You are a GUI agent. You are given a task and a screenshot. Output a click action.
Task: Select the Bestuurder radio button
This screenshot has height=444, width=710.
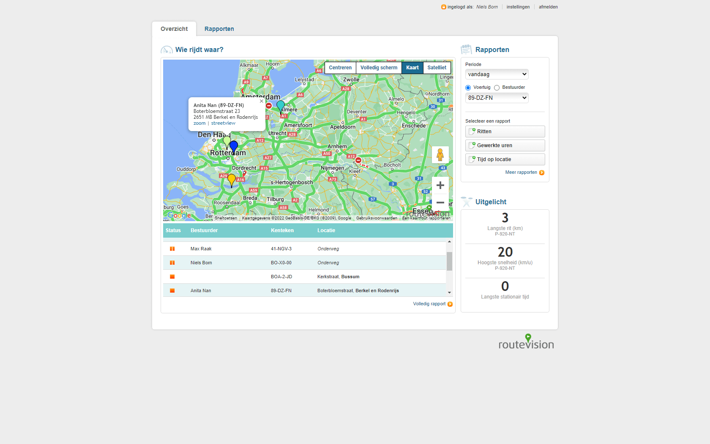497,88
